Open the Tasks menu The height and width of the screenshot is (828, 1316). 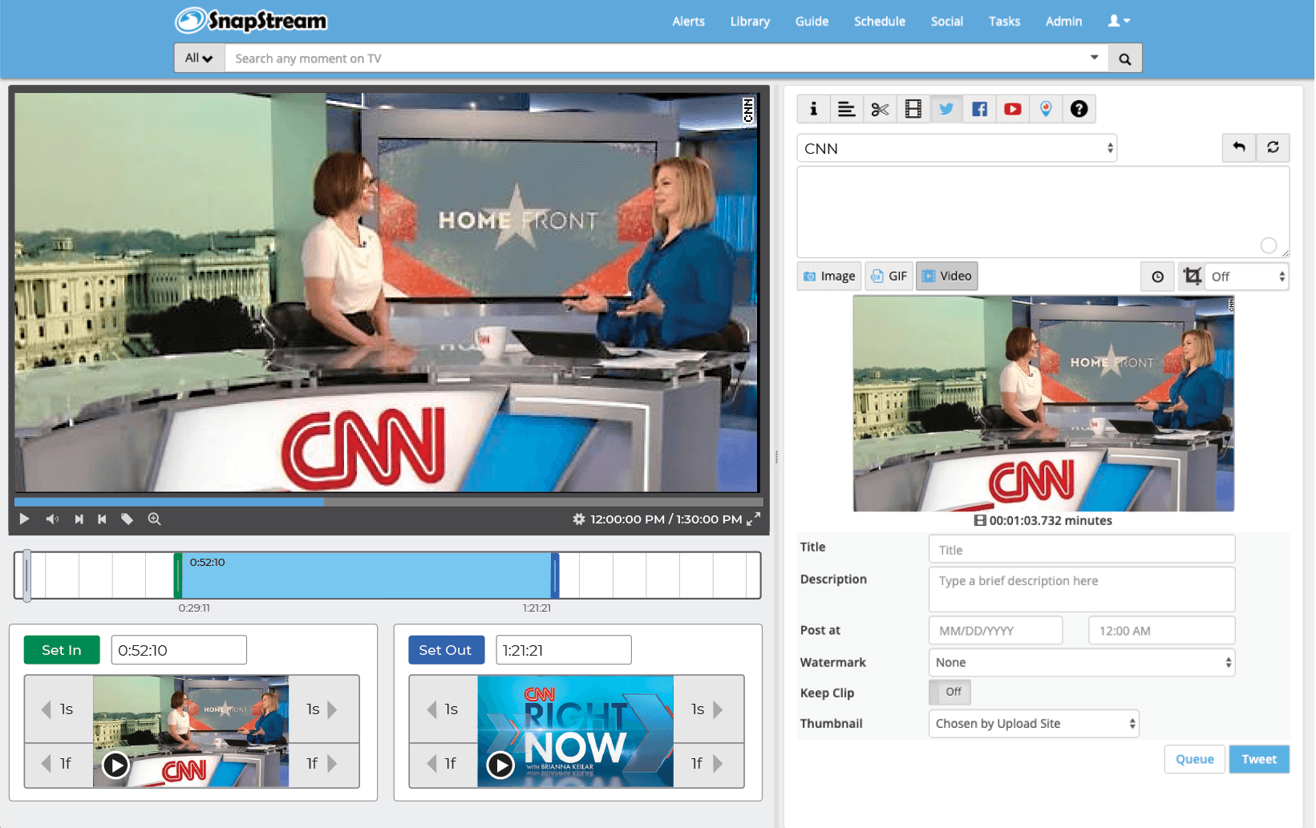(x=1004, y=22)
